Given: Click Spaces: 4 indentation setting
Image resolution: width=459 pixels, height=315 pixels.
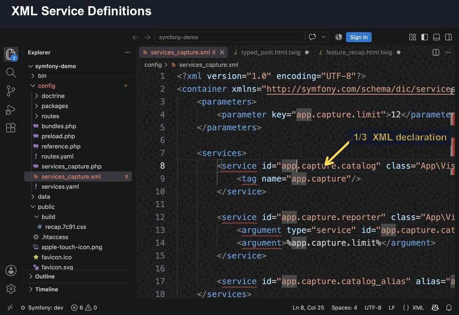Looking at the screenshot, I should coord(344,308).
